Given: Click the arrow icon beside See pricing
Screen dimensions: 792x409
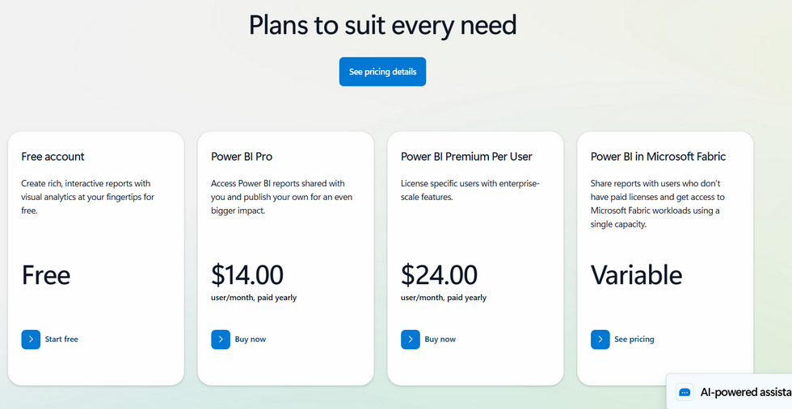Looking at the screenshot, I should [600, 340].
